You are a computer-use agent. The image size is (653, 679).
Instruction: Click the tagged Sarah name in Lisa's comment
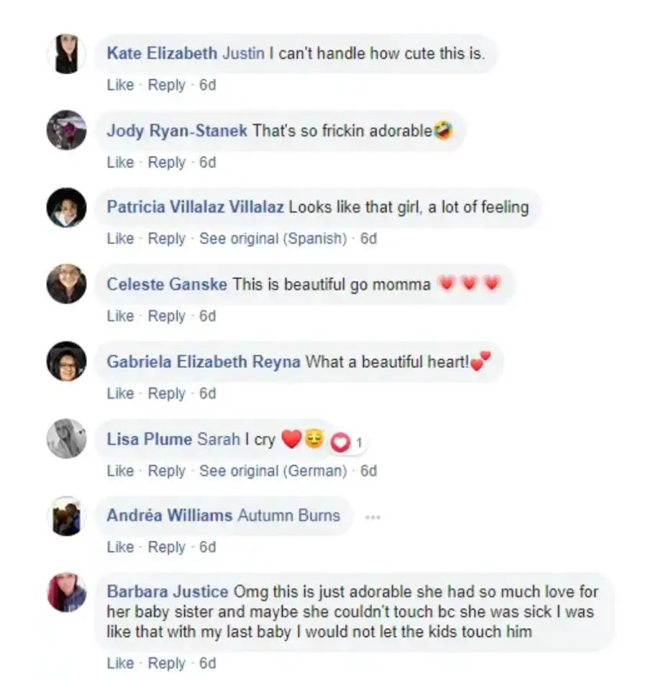pos(219,439)
